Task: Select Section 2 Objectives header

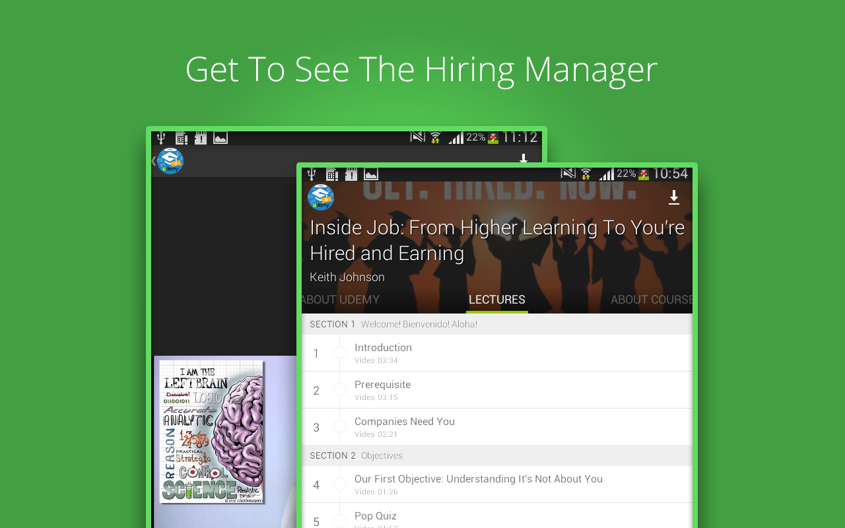Action: pos(497,455)
